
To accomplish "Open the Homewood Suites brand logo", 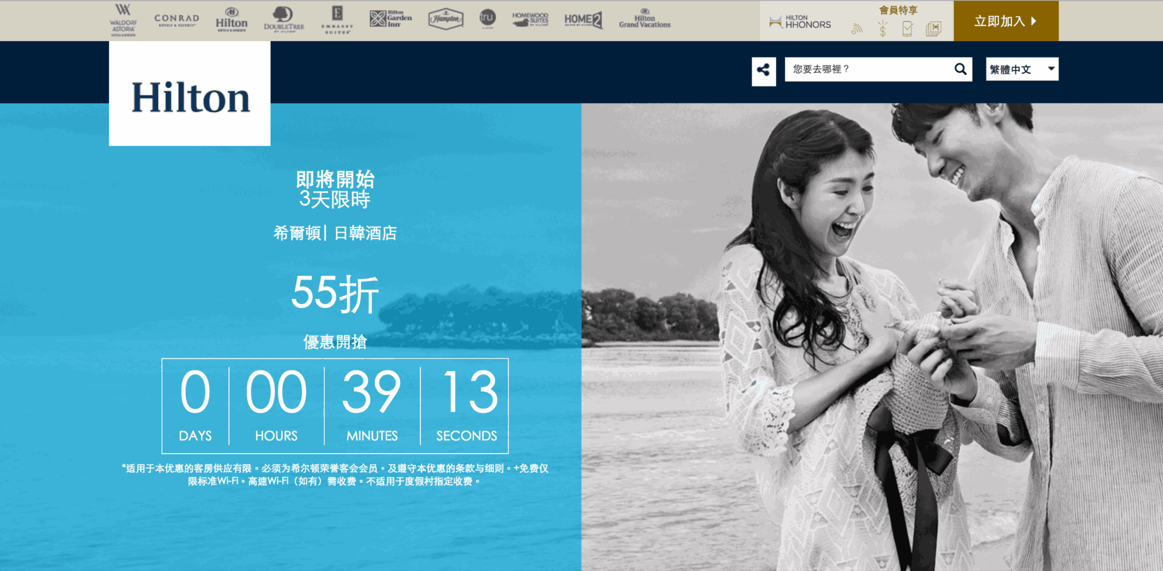I will [x=530, y=19].
